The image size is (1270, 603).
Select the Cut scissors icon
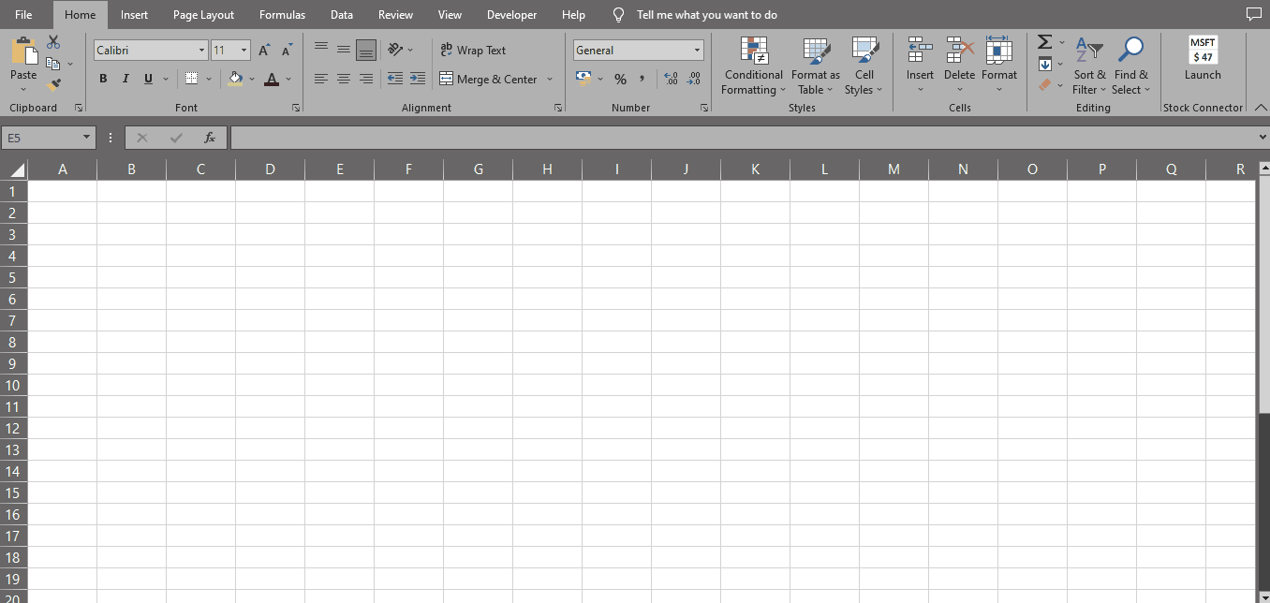(x=53, y=41)
